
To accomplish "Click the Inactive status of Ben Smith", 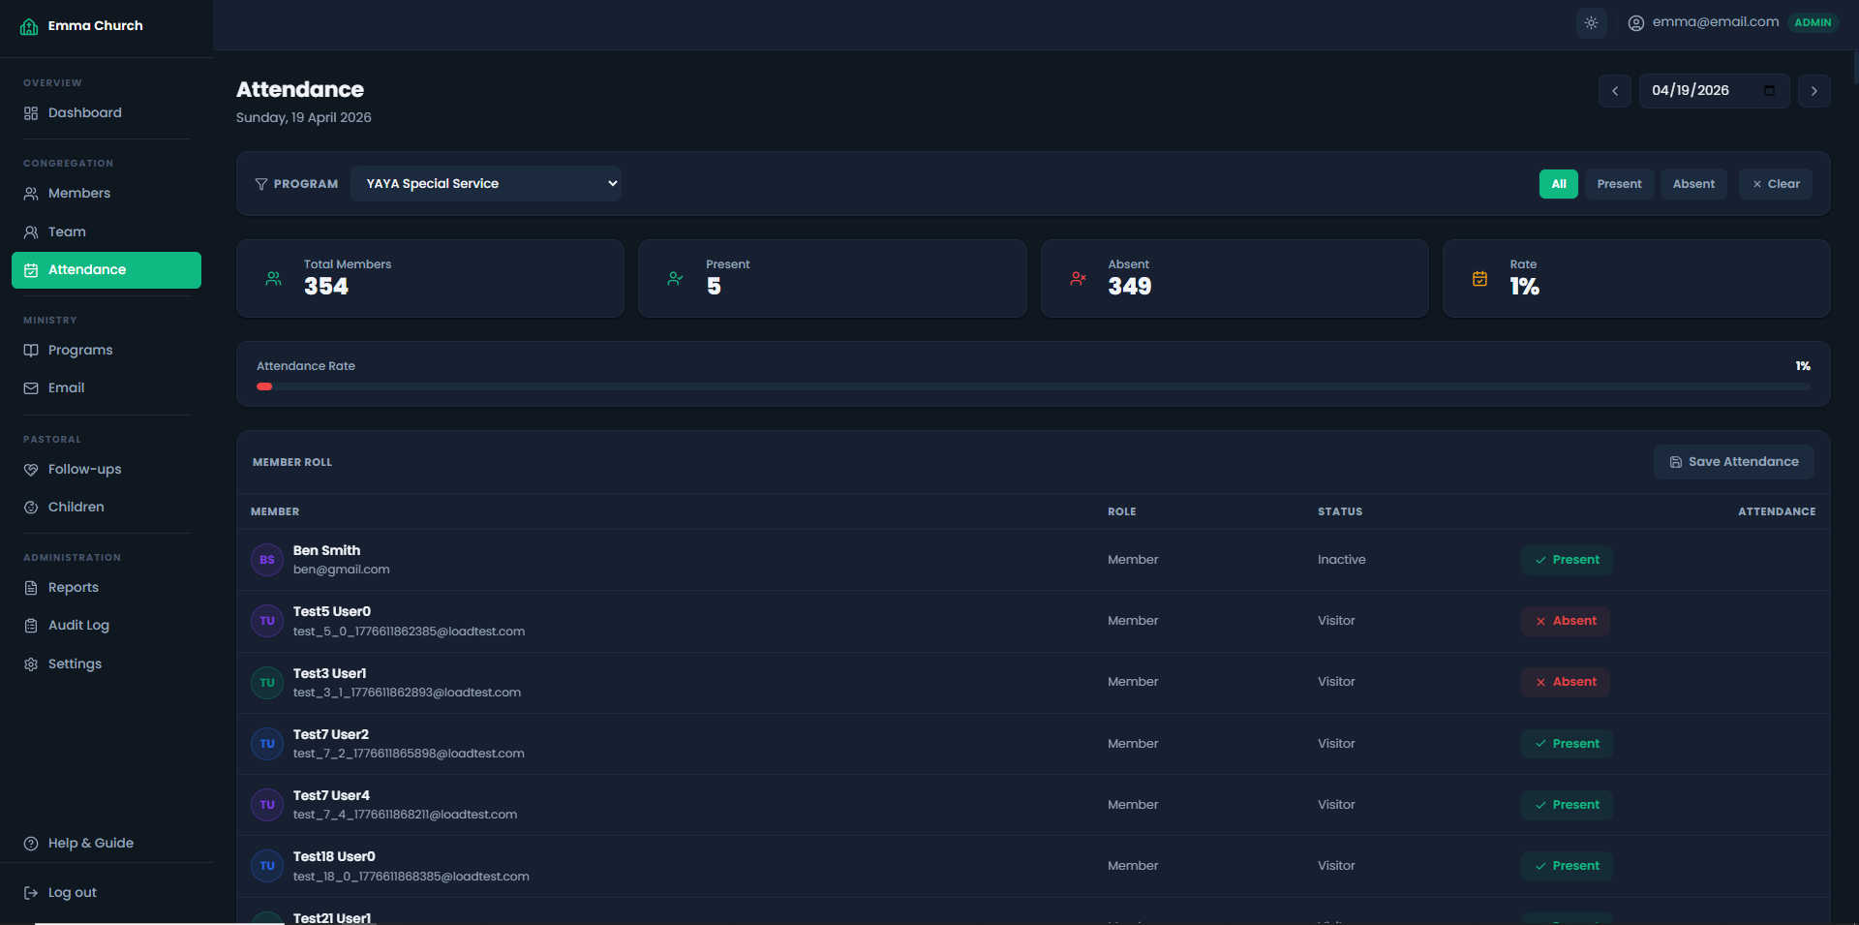I will click(x=1341, y=560).
